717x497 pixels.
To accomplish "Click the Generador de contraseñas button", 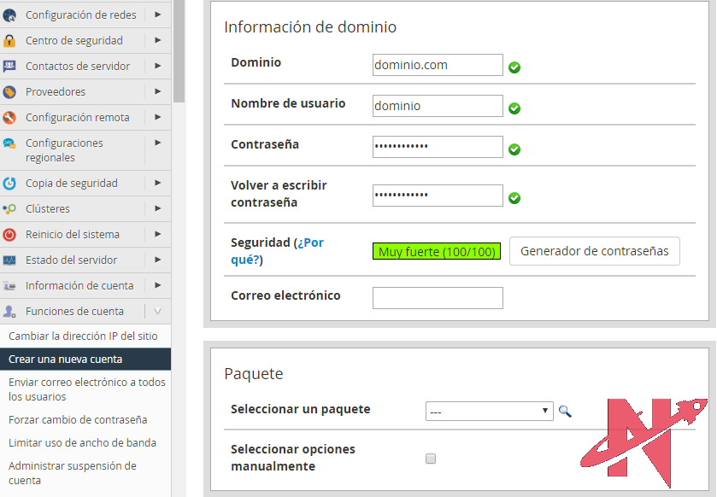I will (x=594, y=252).
